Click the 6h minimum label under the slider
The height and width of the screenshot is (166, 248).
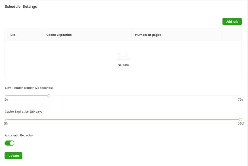tap(6, 123)
